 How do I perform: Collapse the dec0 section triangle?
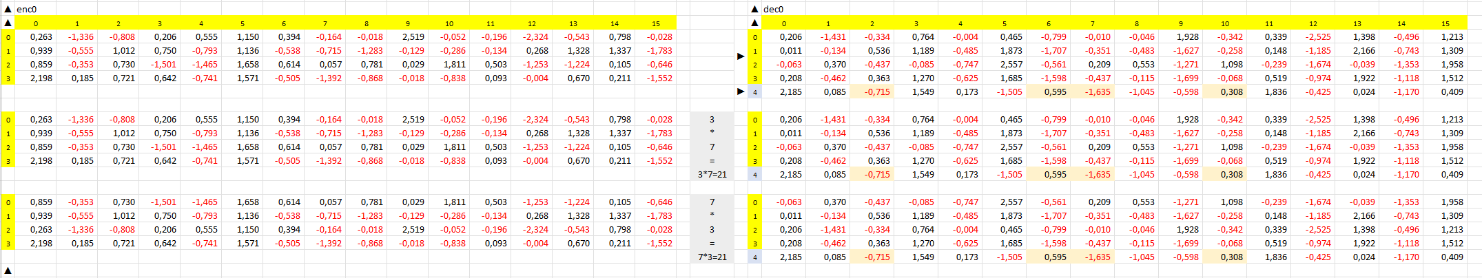coord(754,9)
